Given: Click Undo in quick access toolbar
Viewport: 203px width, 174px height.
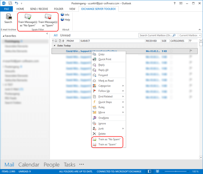Looking at the screenshot, I should point(17,3).
